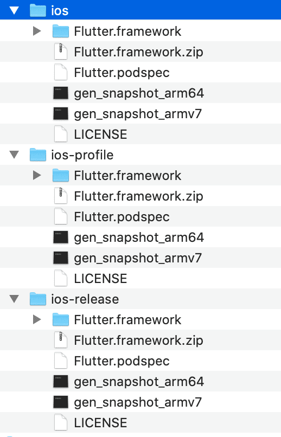Click LICENSE document icon in ios-release
The height and width of the screenshot is (437, 281).
click(61, 423)
